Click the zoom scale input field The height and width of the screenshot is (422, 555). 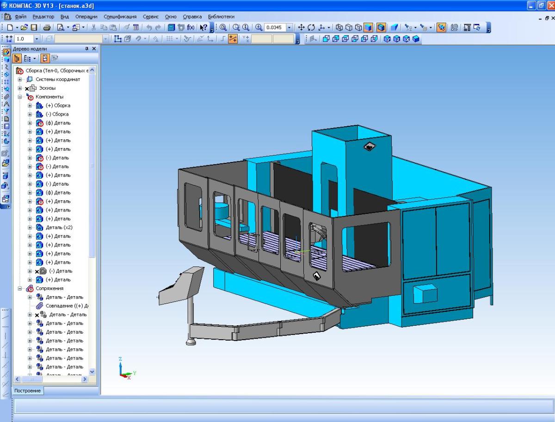(275, 27)
